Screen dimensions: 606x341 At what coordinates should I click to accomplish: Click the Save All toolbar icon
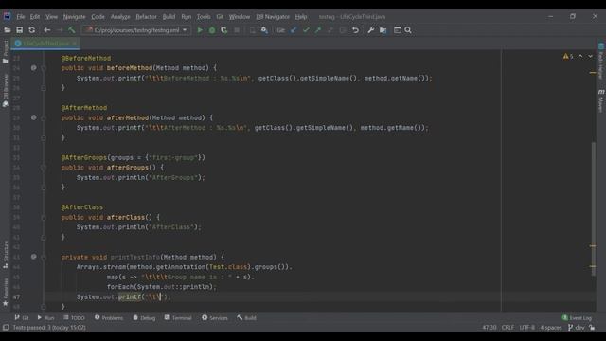[19, 30]
